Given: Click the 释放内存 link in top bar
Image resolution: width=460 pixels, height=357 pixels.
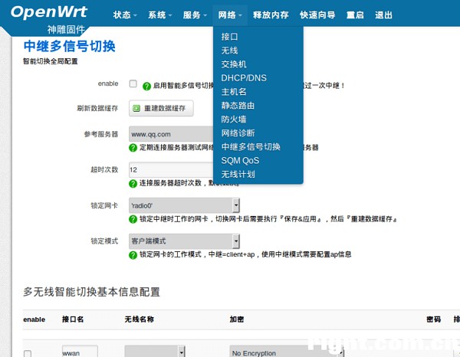Looking at the screenshot, I should 271,15.
